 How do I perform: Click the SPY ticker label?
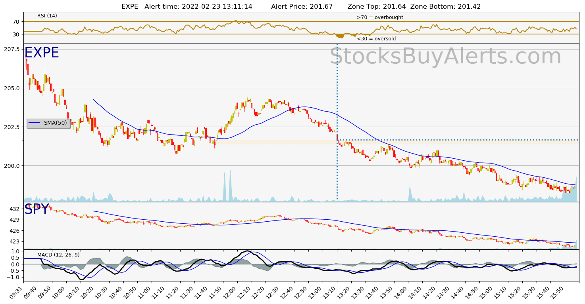pyautogui.click(x=37, y=209)
